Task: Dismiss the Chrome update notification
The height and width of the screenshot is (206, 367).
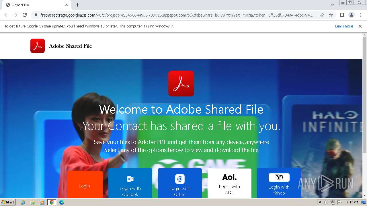Action: 360,26
